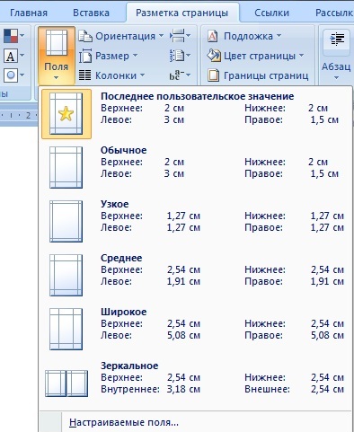Open the Ссылки ribbon tab
Image resolution: width=354 pixels, height=432 pixels.
[271, 13]
